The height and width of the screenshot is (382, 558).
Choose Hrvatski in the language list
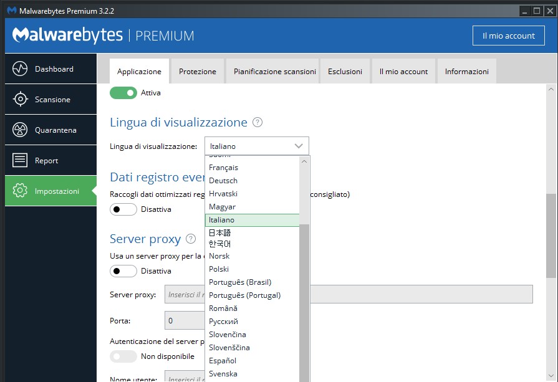[x=253, y=194]
